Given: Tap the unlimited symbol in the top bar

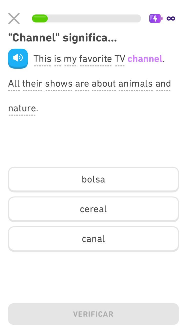Looking at the screenshot, I should [x=171, y=18].
